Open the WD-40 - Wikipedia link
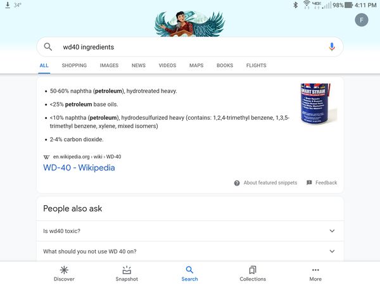This screenshot has width=380, height=285. (79, 168)
